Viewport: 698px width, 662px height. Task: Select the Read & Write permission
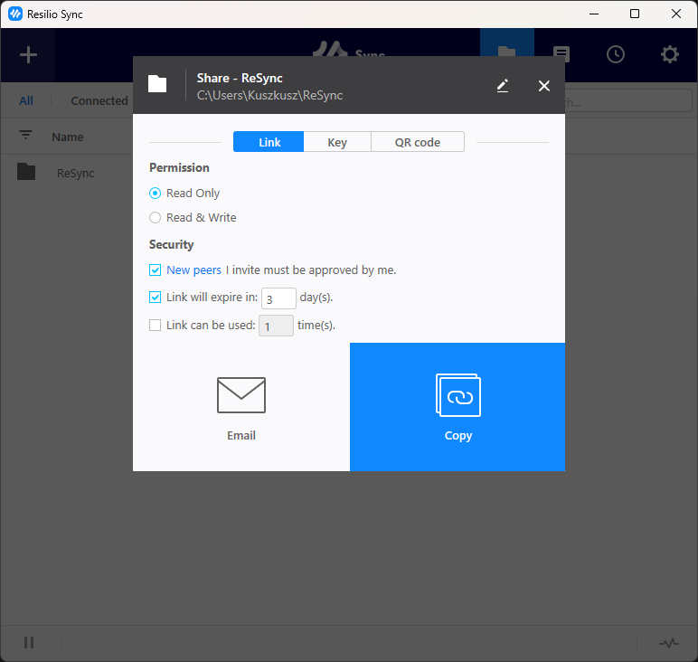point(155,218)
